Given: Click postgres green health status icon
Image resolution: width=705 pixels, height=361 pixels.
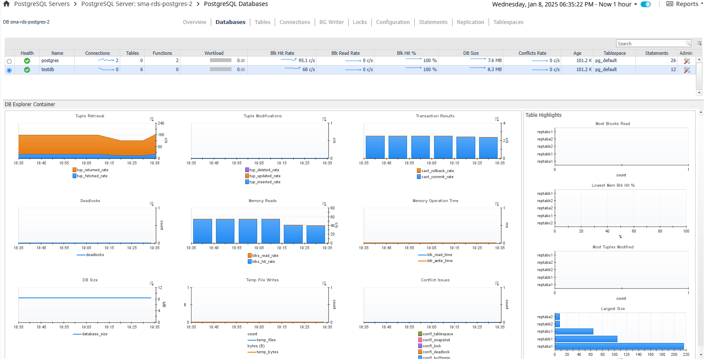Looking at the screenshot, I should 27,61.
